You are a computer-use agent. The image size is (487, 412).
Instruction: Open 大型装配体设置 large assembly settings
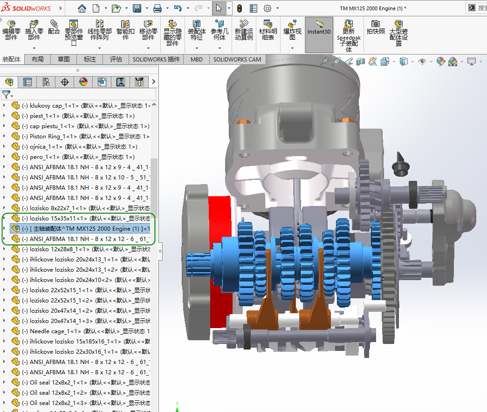tap(398, 33)
